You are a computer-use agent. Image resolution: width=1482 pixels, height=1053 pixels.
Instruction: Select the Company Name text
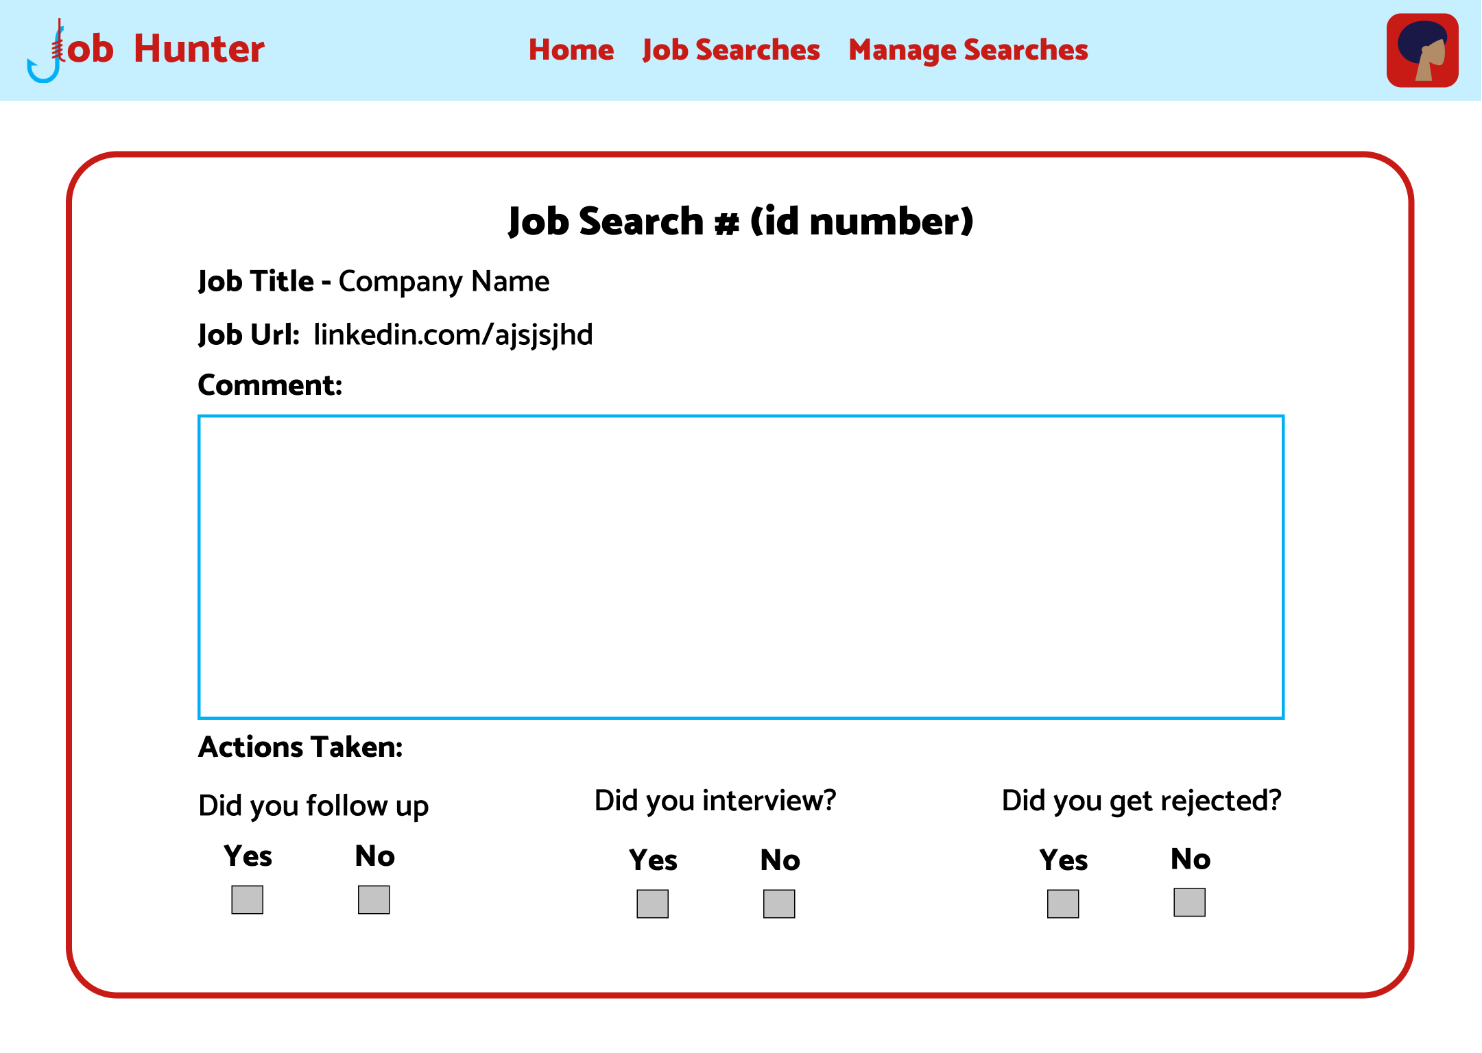tap(444, 281)
